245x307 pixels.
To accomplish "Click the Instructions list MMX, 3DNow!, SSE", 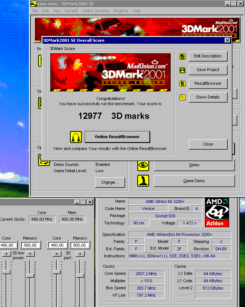I will point(179,256).
